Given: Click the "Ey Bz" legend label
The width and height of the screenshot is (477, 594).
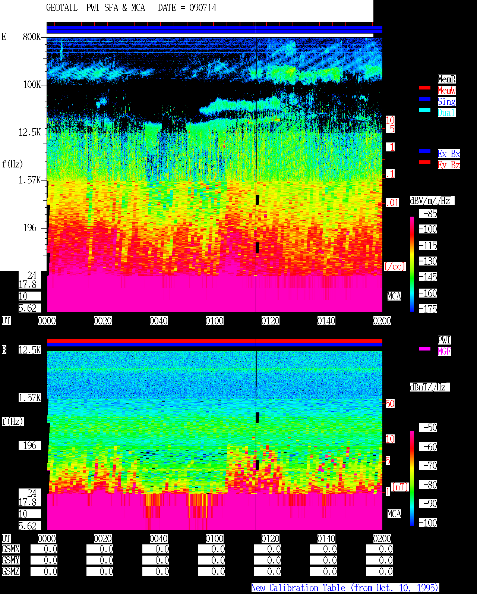Looking at the screenshot, I should pos(449,165).
